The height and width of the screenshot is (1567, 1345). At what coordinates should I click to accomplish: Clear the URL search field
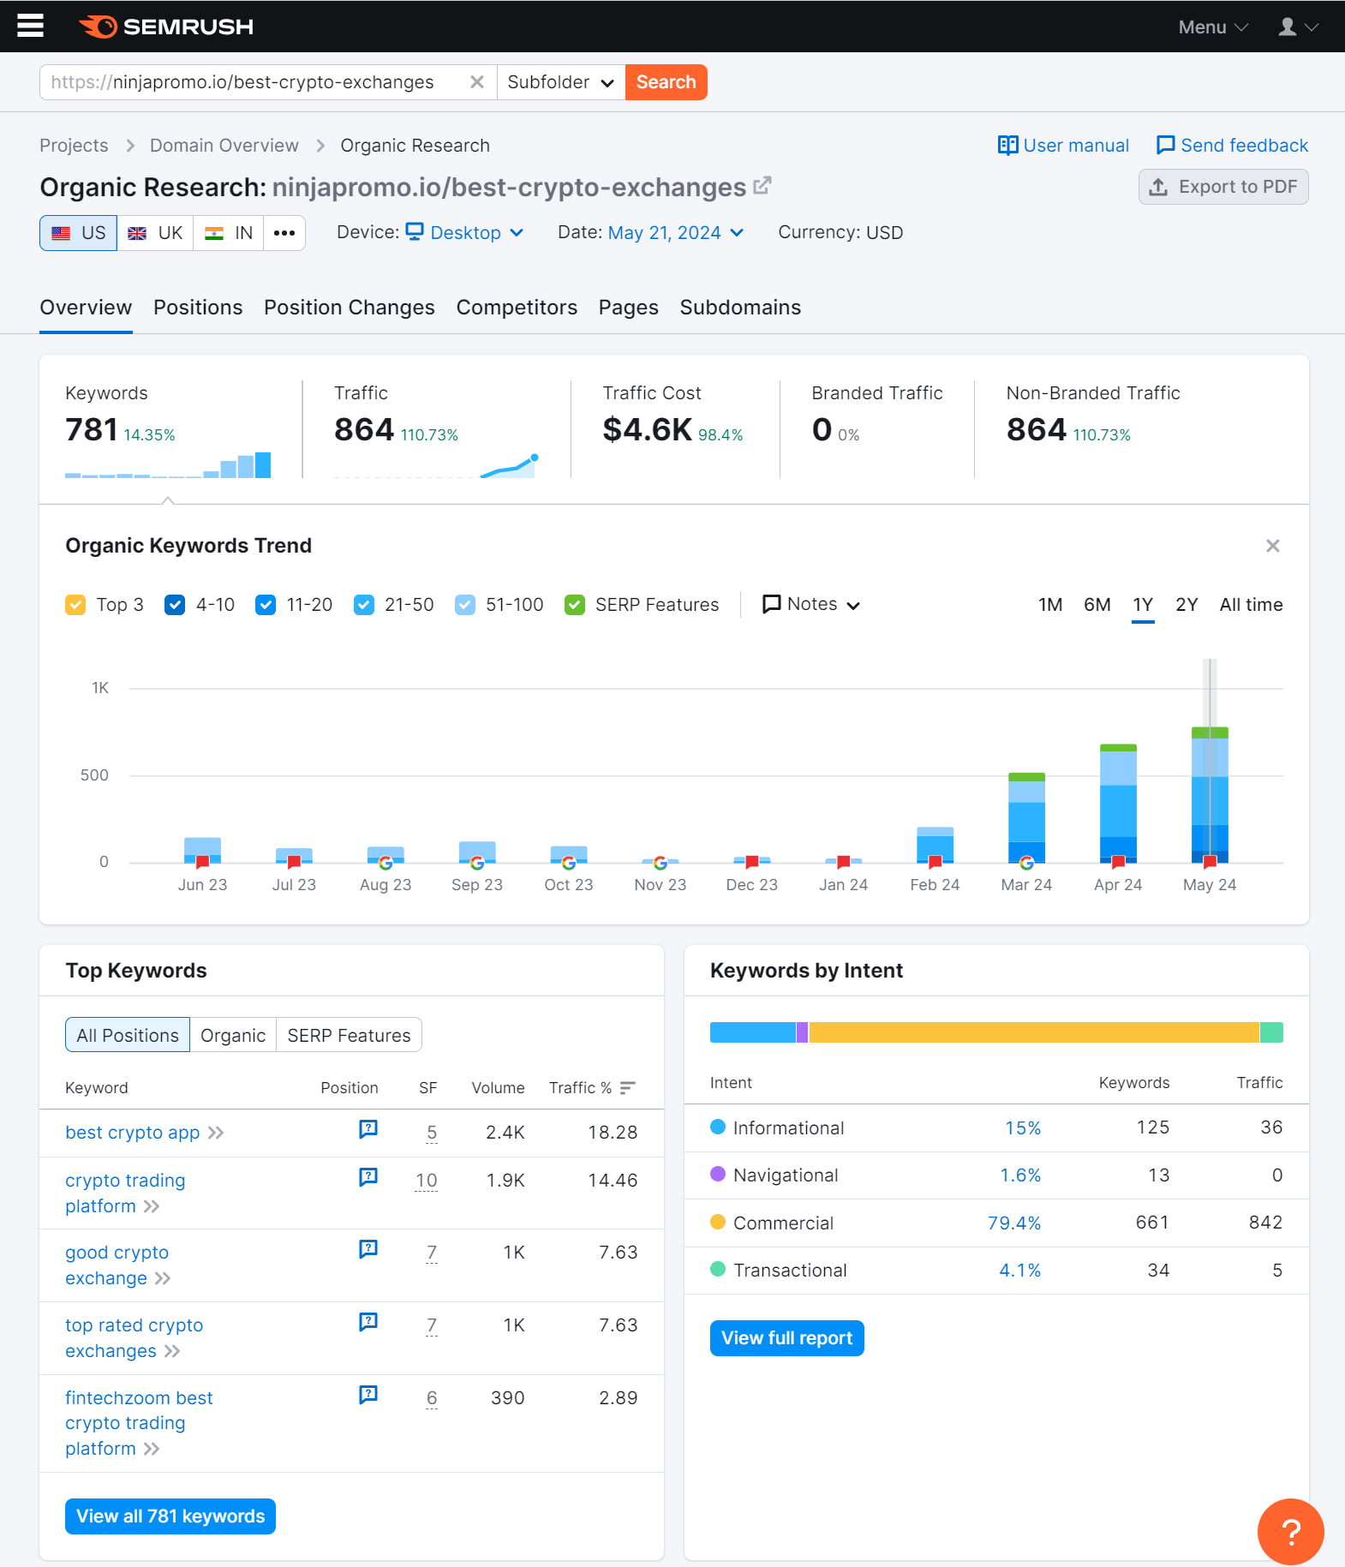477,82
